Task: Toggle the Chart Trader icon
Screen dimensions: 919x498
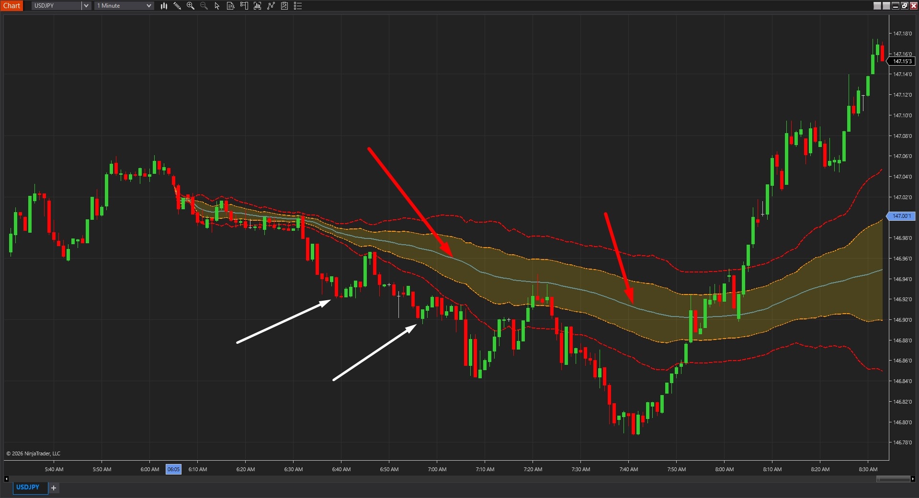Action: [244, 6]
